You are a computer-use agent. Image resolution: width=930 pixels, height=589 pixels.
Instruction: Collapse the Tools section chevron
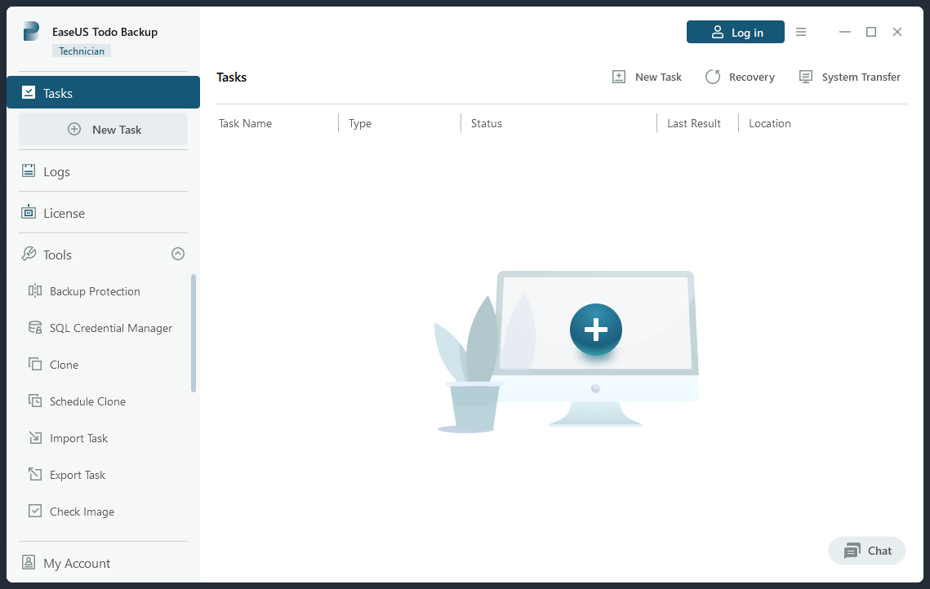tap(178, 255)
